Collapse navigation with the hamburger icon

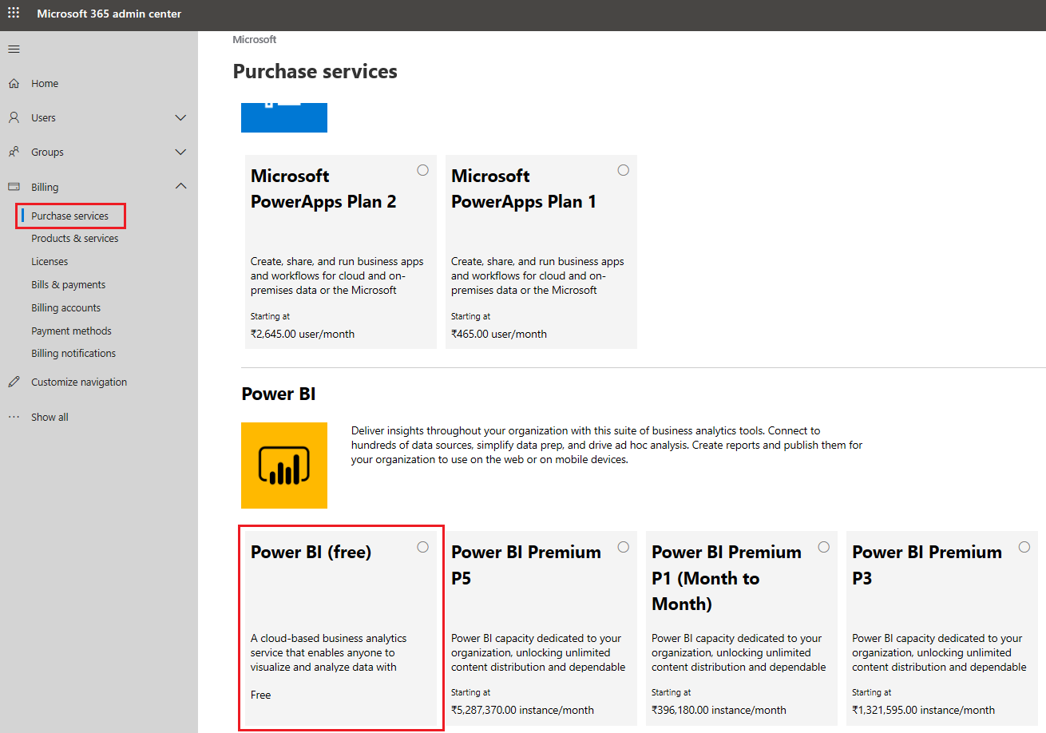point(14,49)
